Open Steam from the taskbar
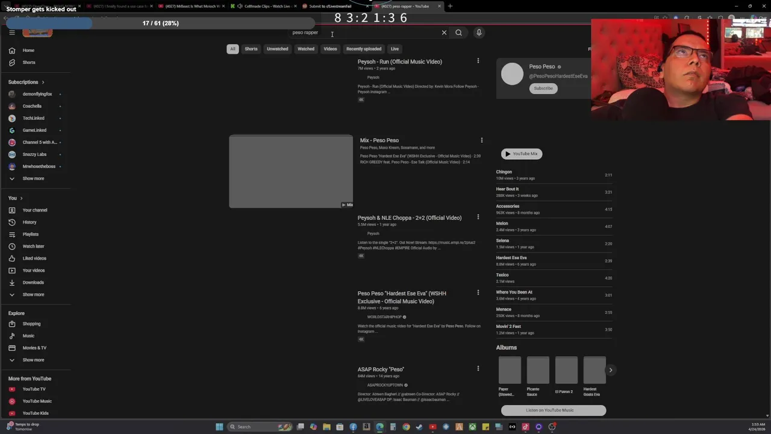The height and width of the screenshot is (434, 771). point(419,427)
